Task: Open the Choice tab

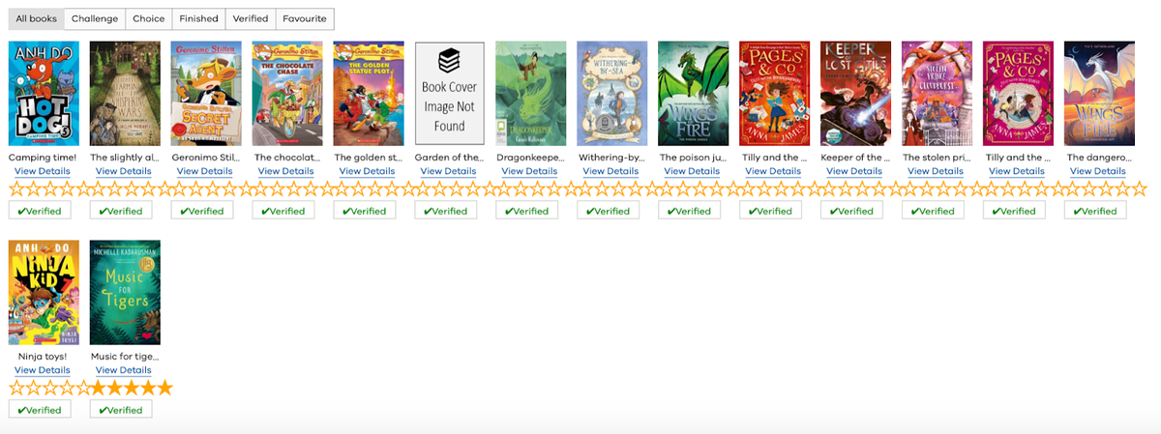Action: 149,18
